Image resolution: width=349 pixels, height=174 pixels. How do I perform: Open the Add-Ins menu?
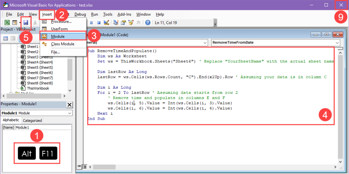[x=124, y=14]
